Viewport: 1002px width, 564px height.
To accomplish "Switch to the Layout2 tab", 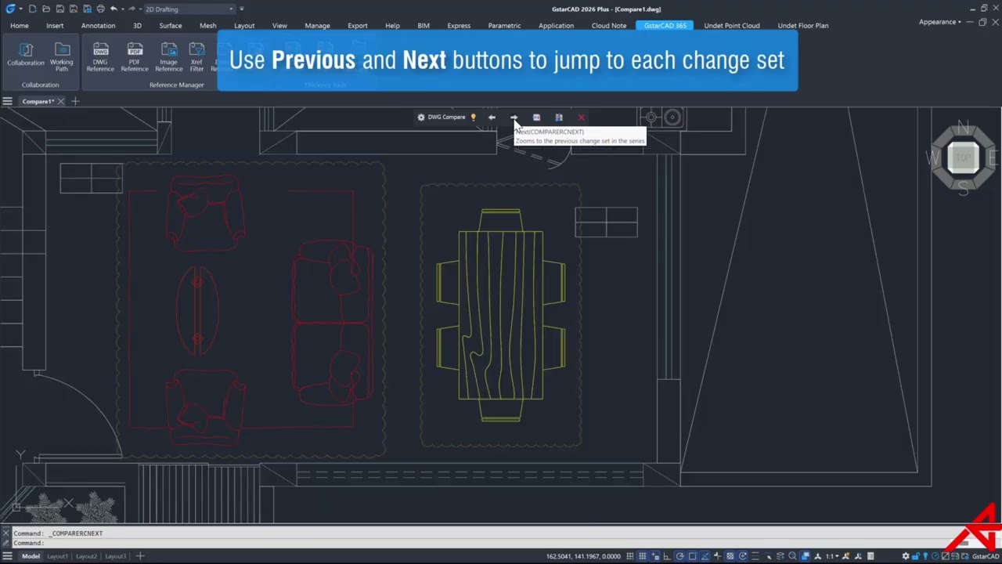I will point(86,556).
